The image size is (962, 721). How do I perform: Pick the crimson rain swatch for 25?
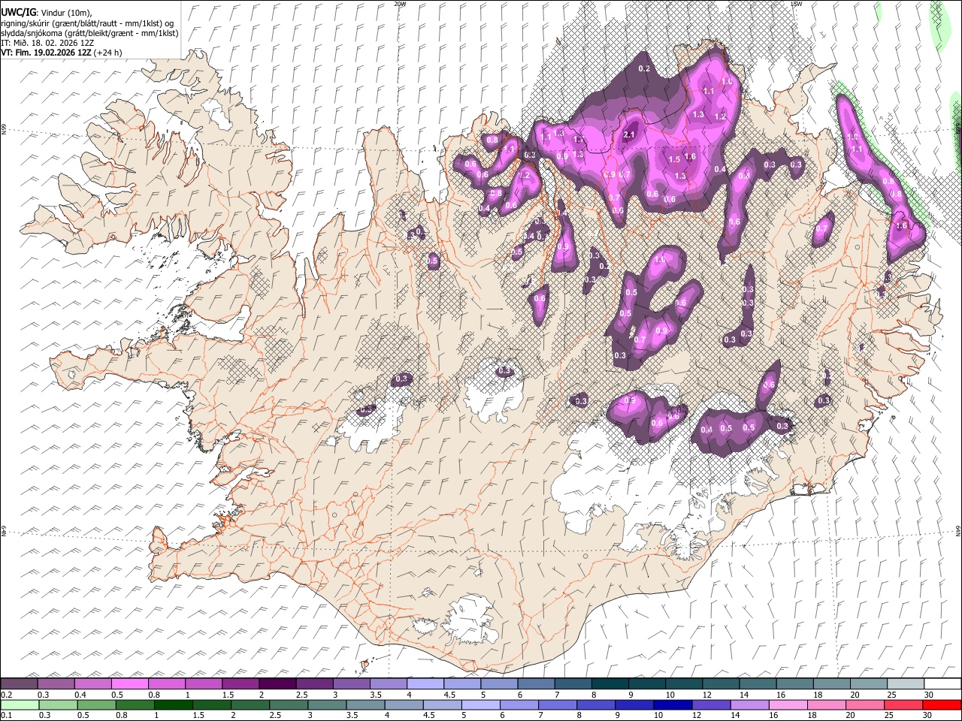(x=904, y=704)
